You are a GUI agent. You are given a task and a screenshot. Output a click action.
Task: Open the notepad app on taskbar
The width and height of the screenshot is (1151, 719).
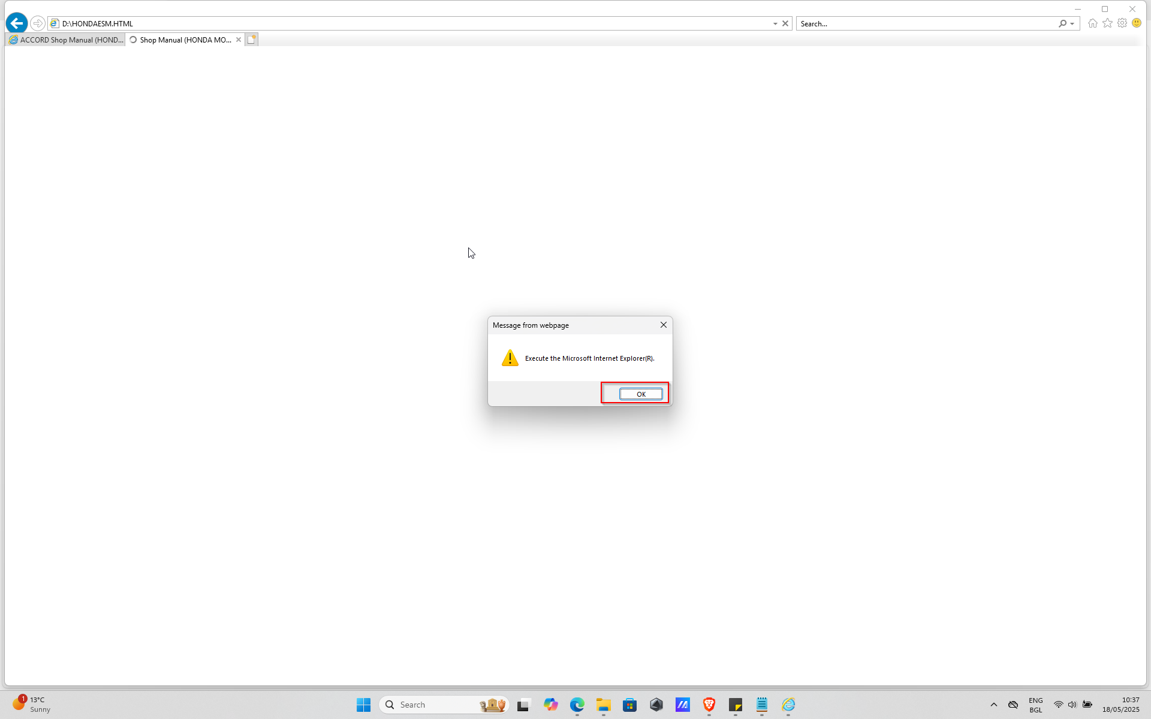[761, 705]
